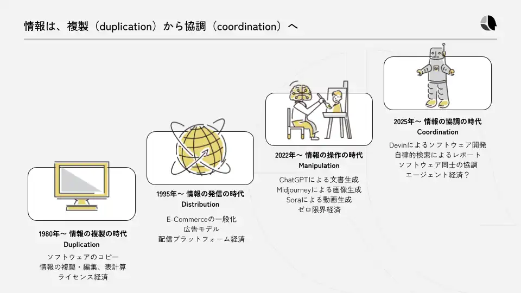Screen dimensions: 521x293
Task: Click the slide title about duplication to coordination
Action: pyautogui.click(x=161, y=27)
